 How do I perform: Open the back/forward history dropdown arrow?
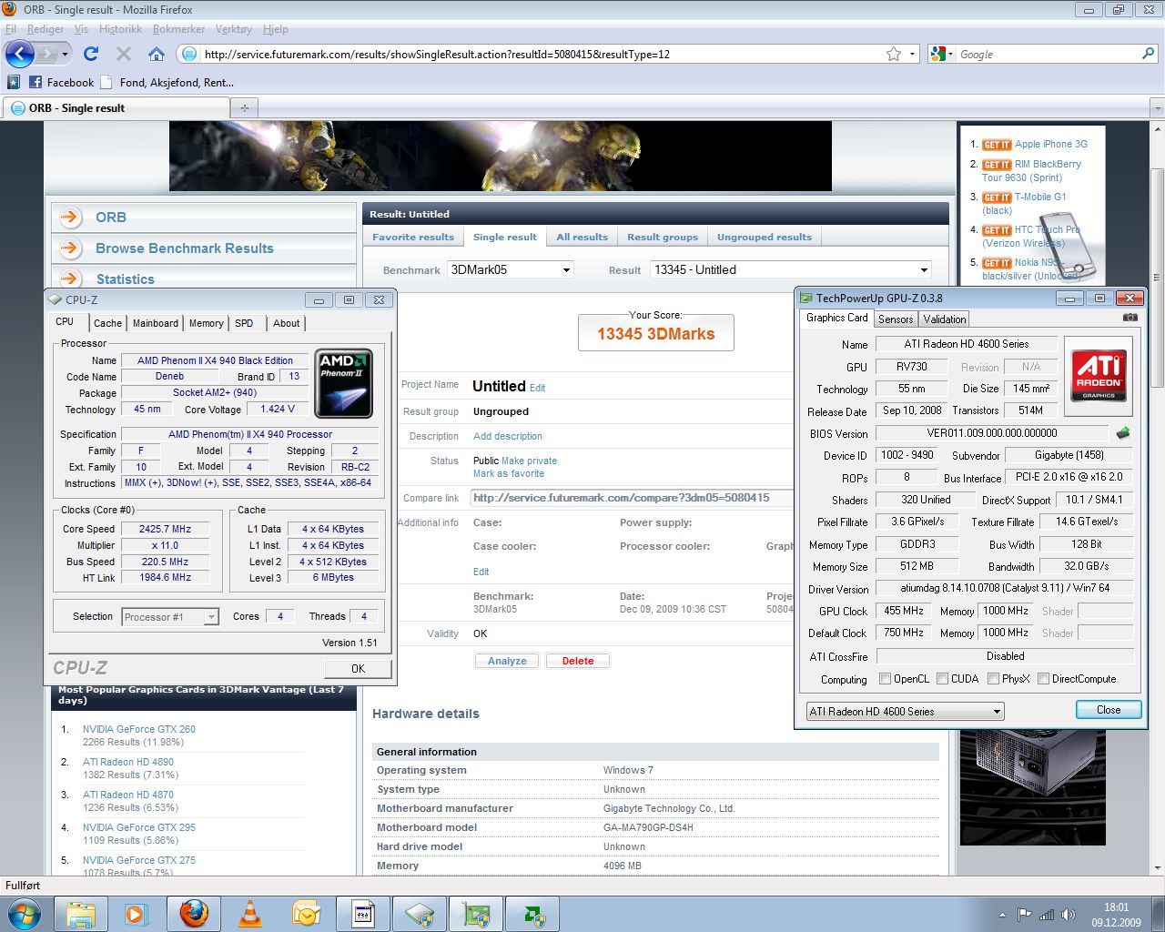(65, 55)
